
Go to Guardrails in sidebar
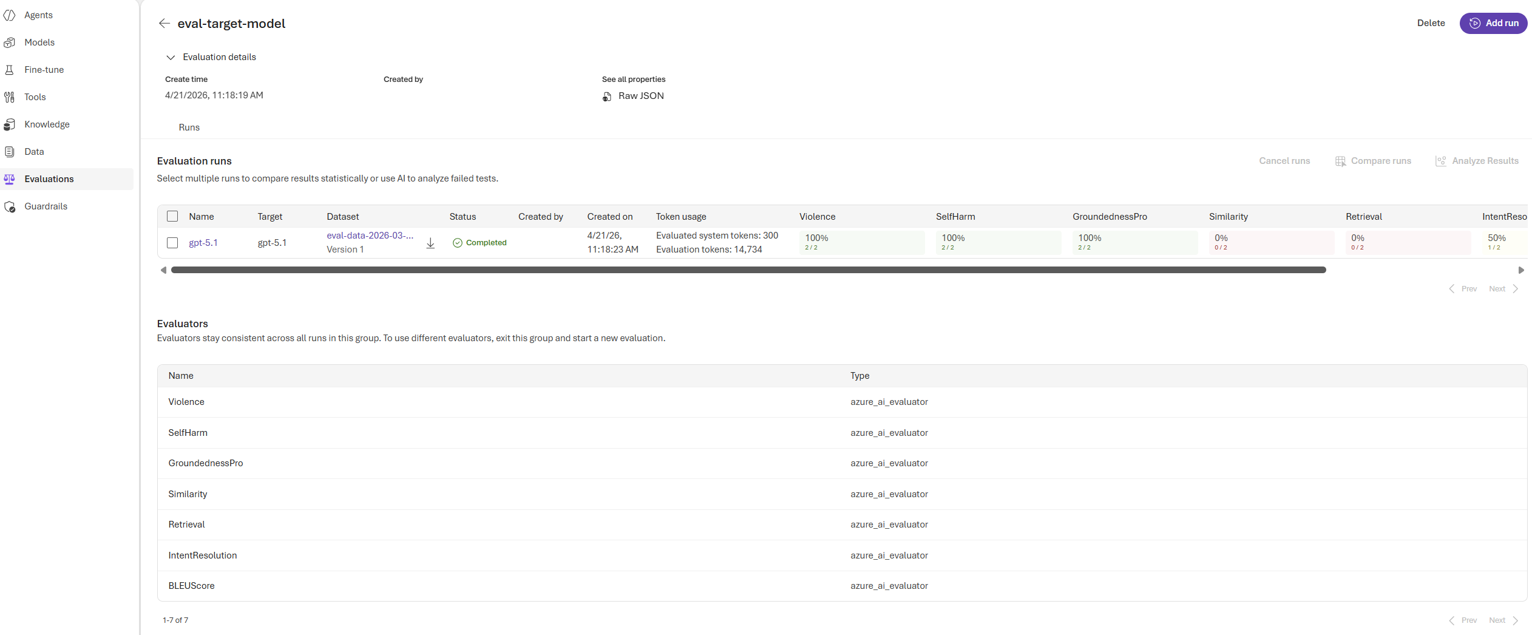click(46, 206)
